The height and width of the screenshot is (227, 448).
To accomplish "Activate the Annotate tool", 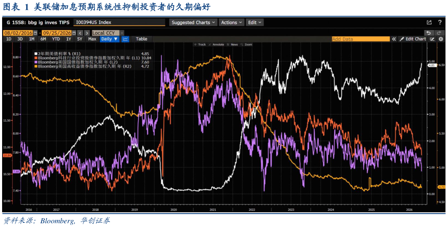I will [216, 44].
